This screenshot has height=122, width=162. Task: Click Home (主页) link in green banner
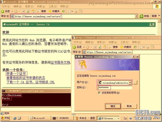click(x=152, y=24)
